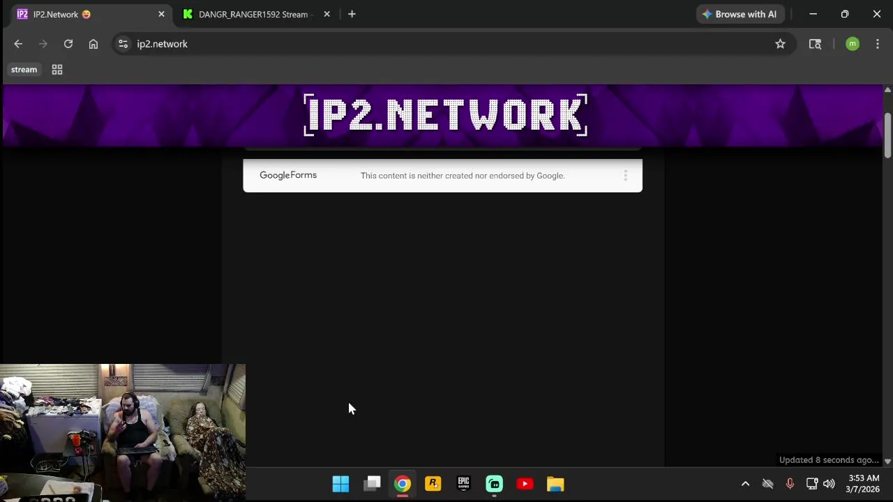Click the 'Updated 8 seconds ago' text
Viewport: 893px width, 502px height.
(x=829, y=460)
